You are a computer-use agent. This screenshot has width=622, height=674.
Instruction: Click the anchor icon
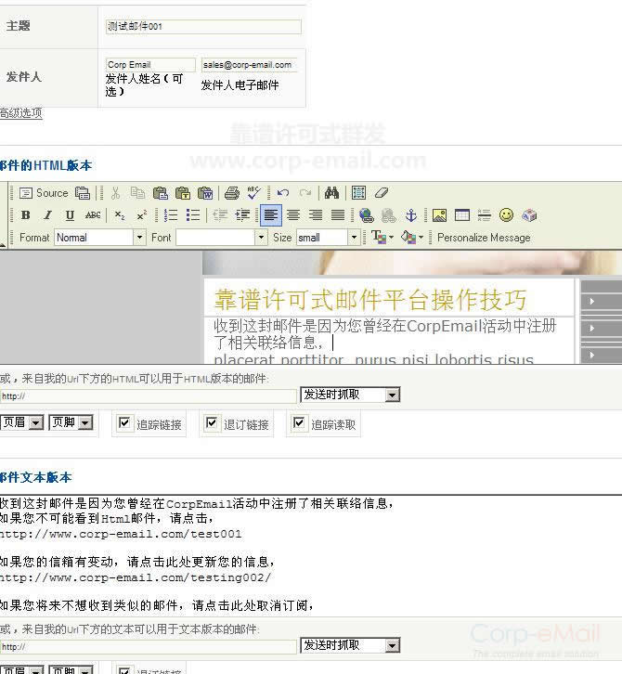click(x=411, y=215)
